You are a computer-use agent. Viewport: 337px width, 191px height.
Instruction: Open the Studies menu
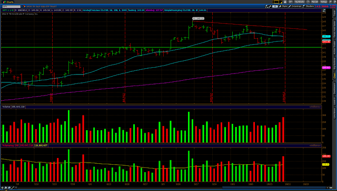click(x=308, y=6)
